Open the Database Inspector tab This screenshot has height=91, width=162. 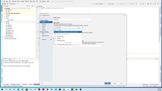click(16, 84)
